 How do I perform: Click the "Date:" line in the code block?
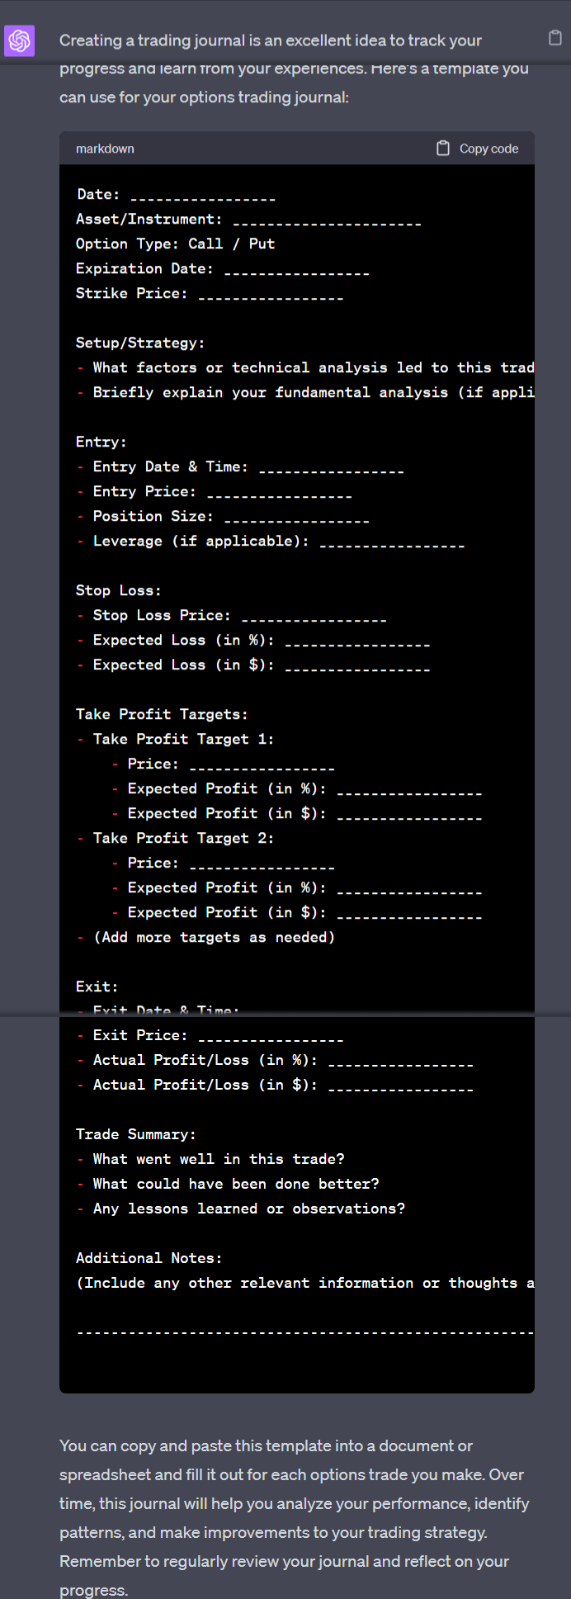(176, 195)
